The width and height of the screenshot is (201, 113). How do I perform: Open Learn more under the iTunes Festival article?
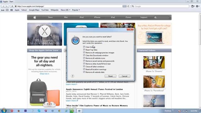click(x=72, y=101)
